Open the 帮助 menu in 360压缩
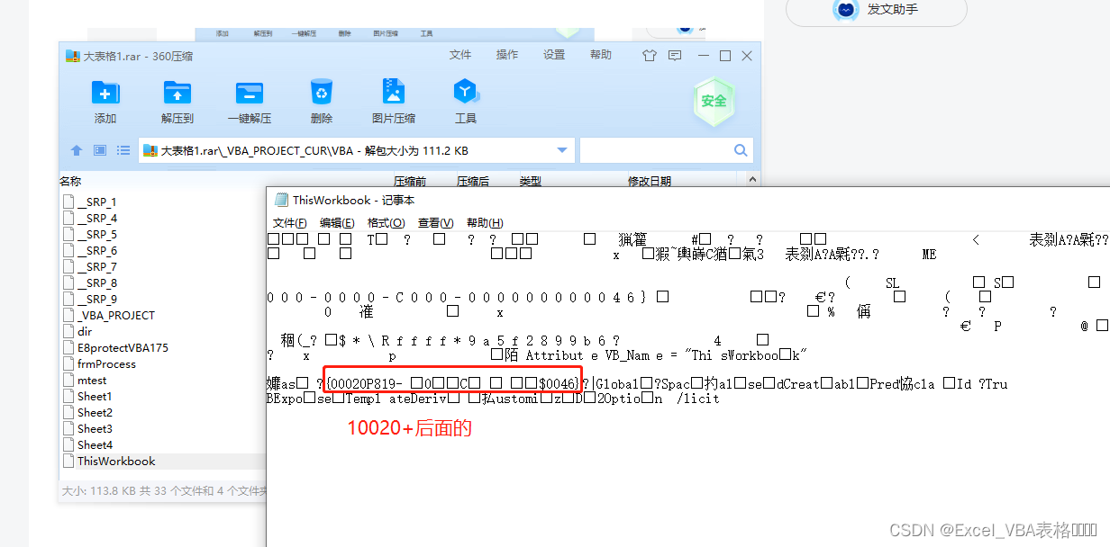Screen dimensions: 1110x547 (x=601, y=55)
